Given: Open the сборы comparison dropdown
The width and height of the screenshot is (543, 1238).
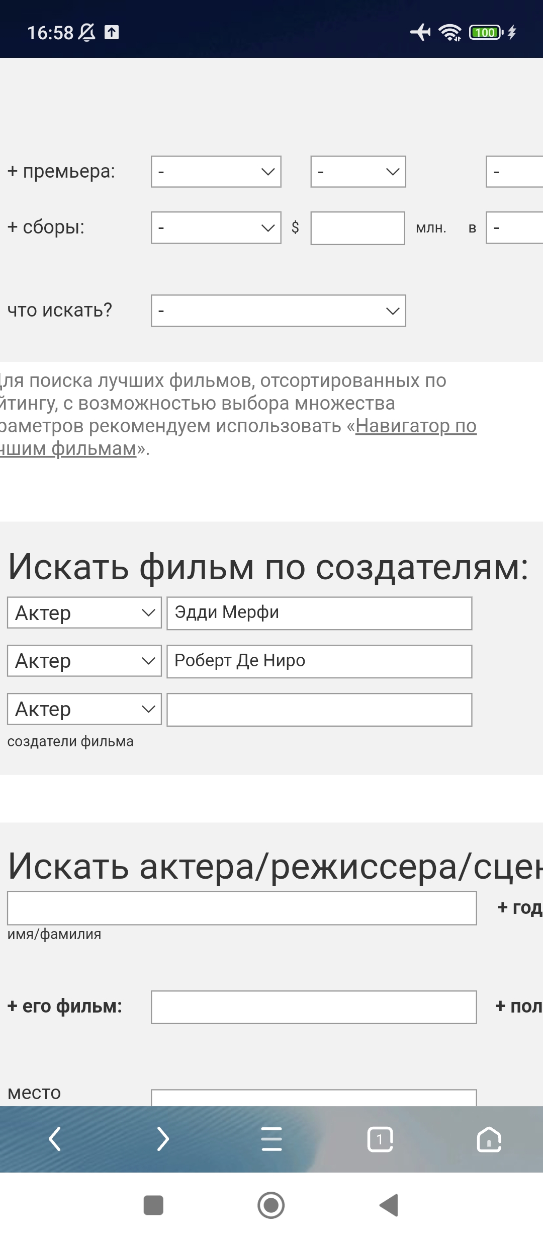Looking at the screenshot, I should coord(216,227).
